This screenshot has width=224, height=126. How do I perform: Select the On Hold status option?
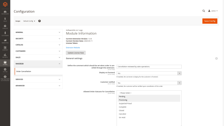point(149,118)
